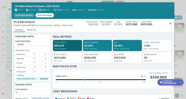Click the card icon above the chat icon
Image resolution: width=186 pixels, height=99 pixels.
point(3,88)
